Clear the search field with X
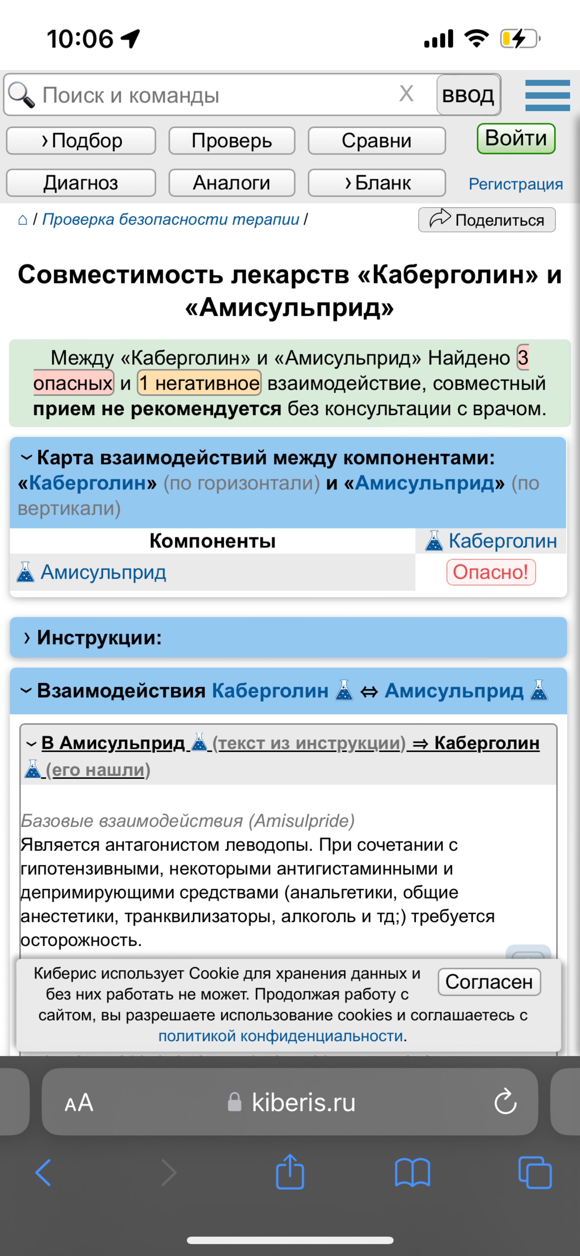Screen dimensions: 580x1256 (407, 94)
